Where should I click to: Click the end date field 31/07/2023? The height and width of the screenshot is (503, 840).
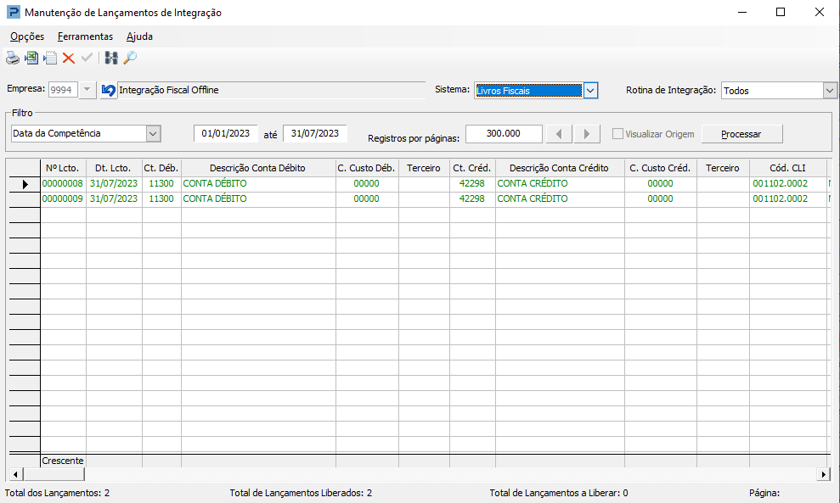315,133
